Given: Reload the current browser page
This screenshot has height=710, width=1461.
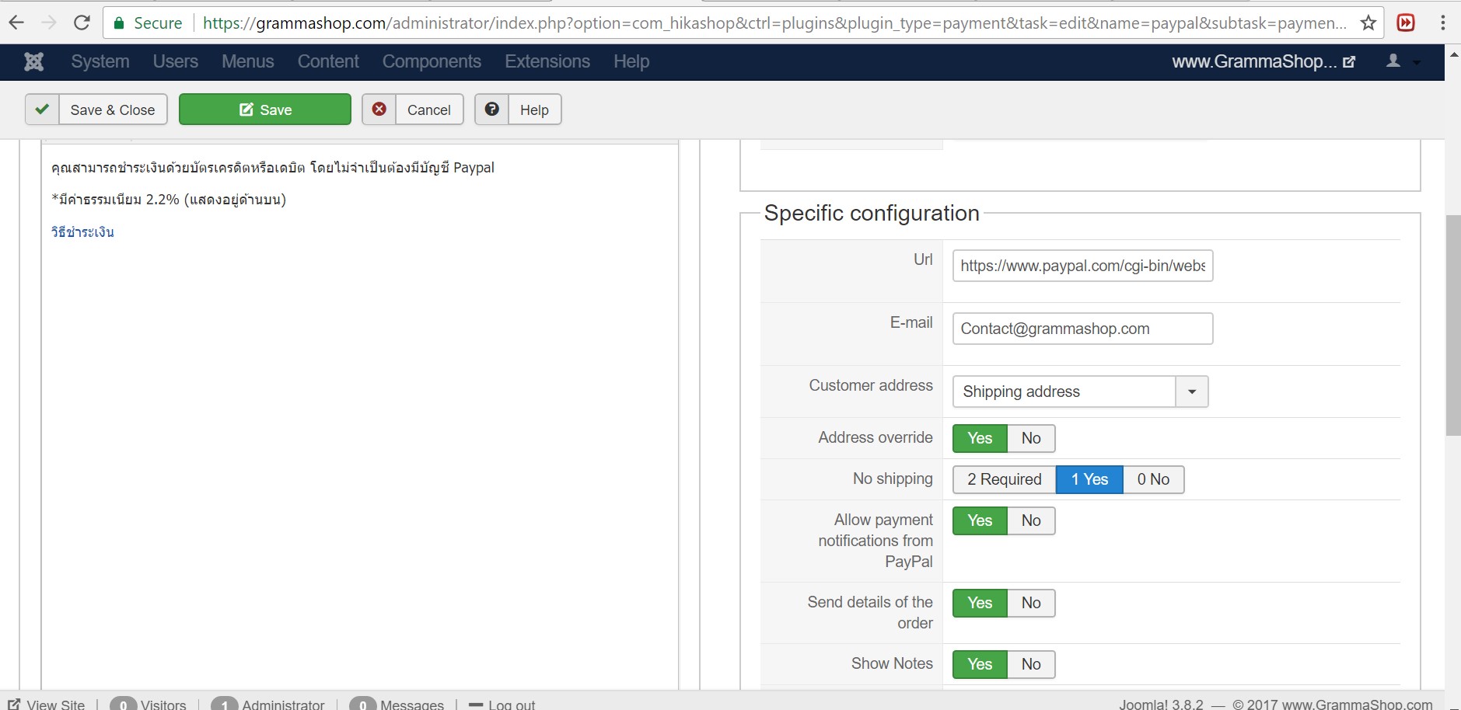Looking at the screenshot, I should click(82, 23).
